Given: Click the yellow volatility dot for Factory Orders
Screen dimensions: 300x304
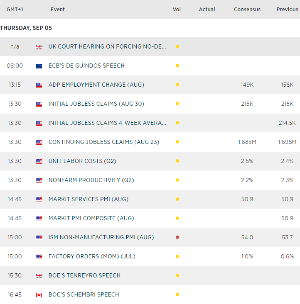Looking at the screenshot, I should pyautogui.click(x=177, y=257).
